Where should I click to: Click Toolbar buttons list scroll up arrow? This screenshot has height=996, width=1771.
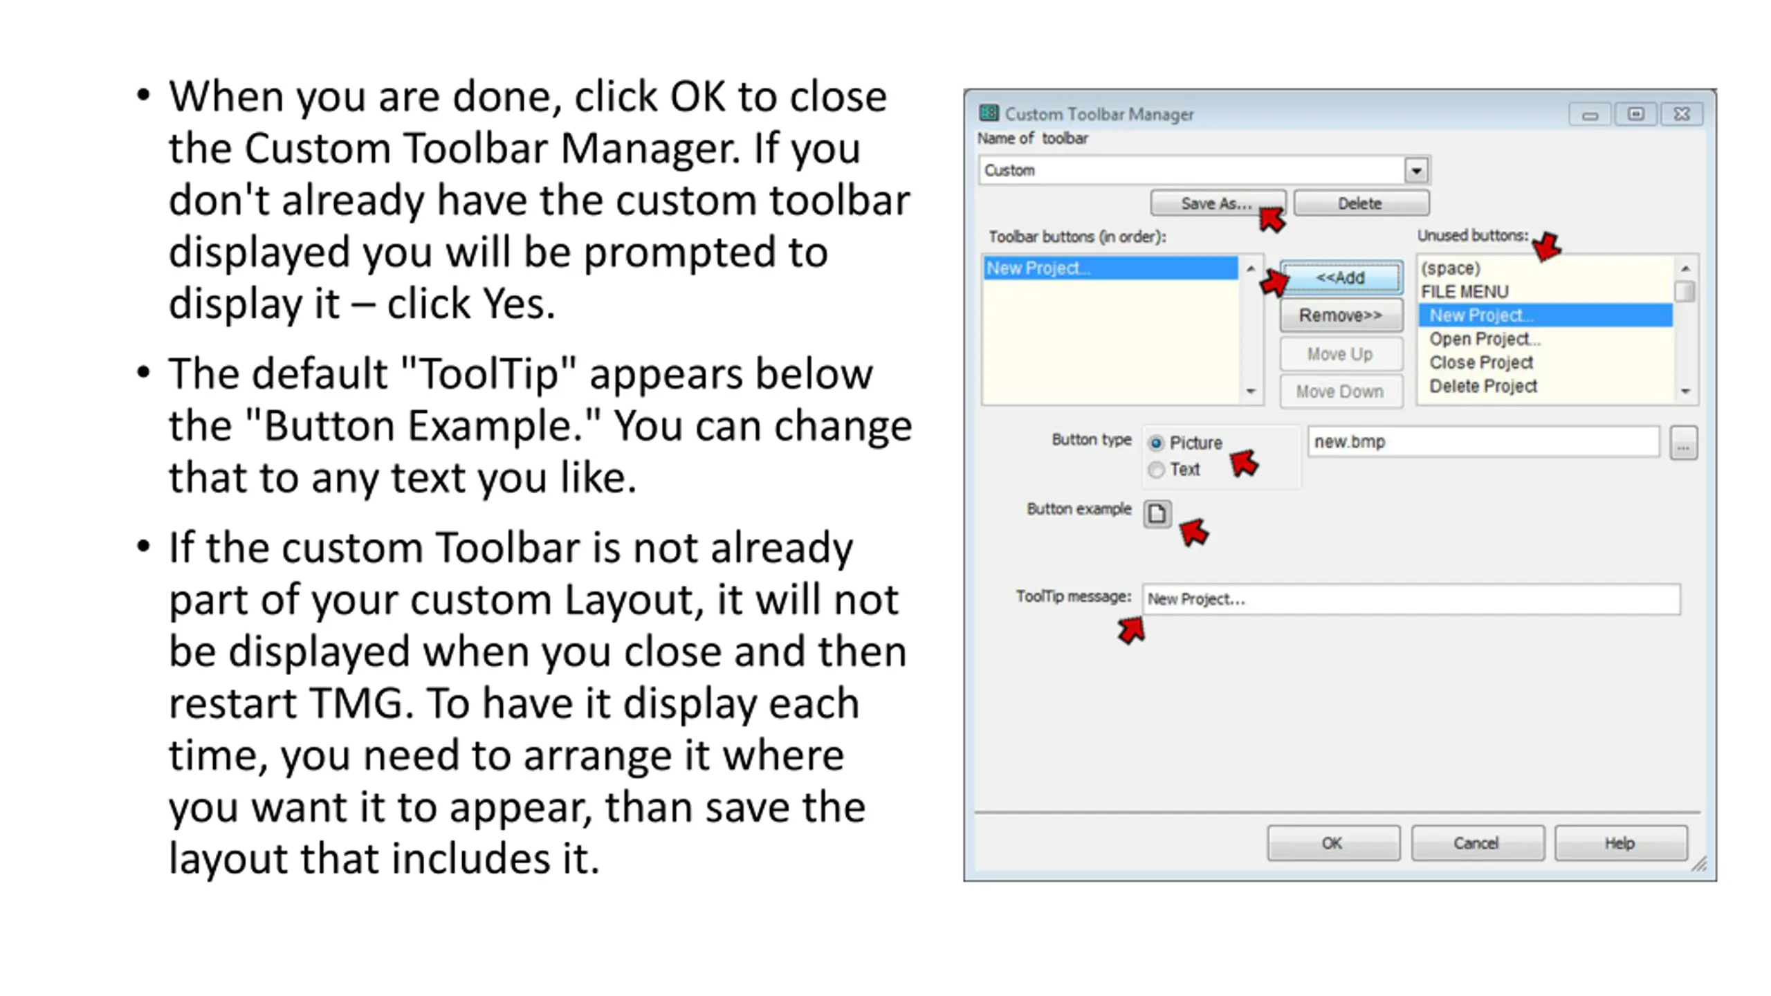click(x=1251, y=268)
